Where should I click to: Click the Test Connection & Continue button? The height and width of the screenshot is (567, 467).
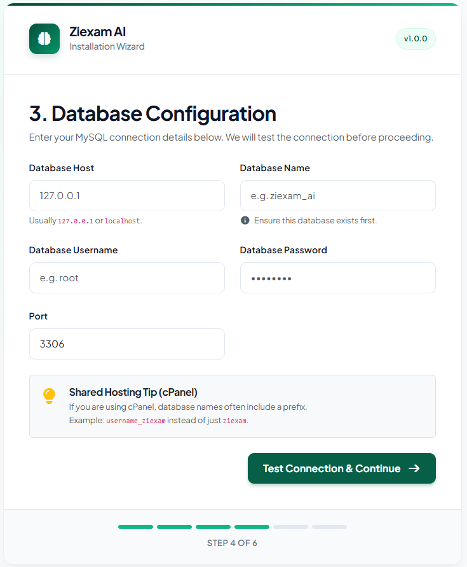[341, 468]
